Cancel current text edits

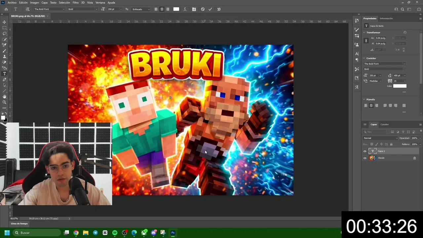203,9
